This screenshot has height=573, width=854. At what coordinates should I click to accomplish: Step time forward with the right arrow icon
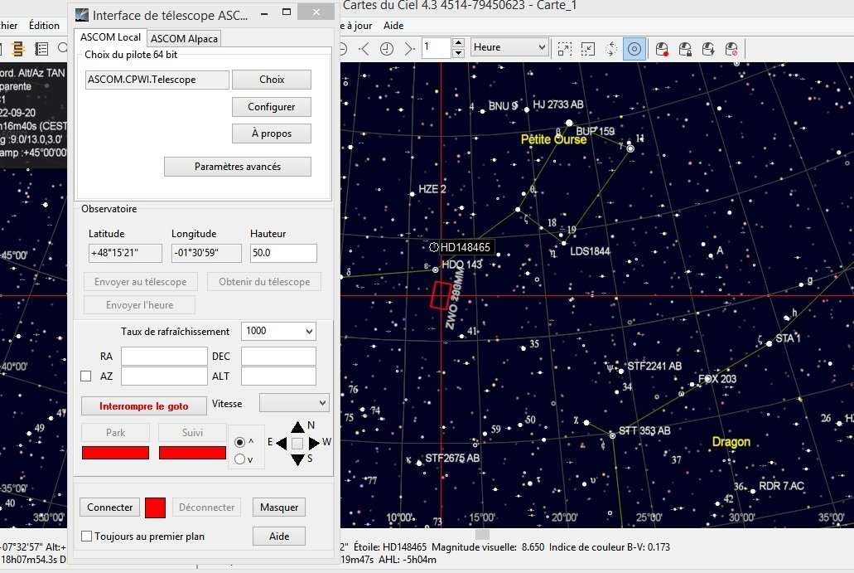(409, 49)
